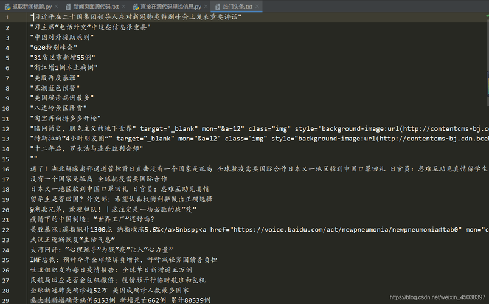Click the line "留学生是否回国？外交部"
The image size is (489, 304).
121,199
